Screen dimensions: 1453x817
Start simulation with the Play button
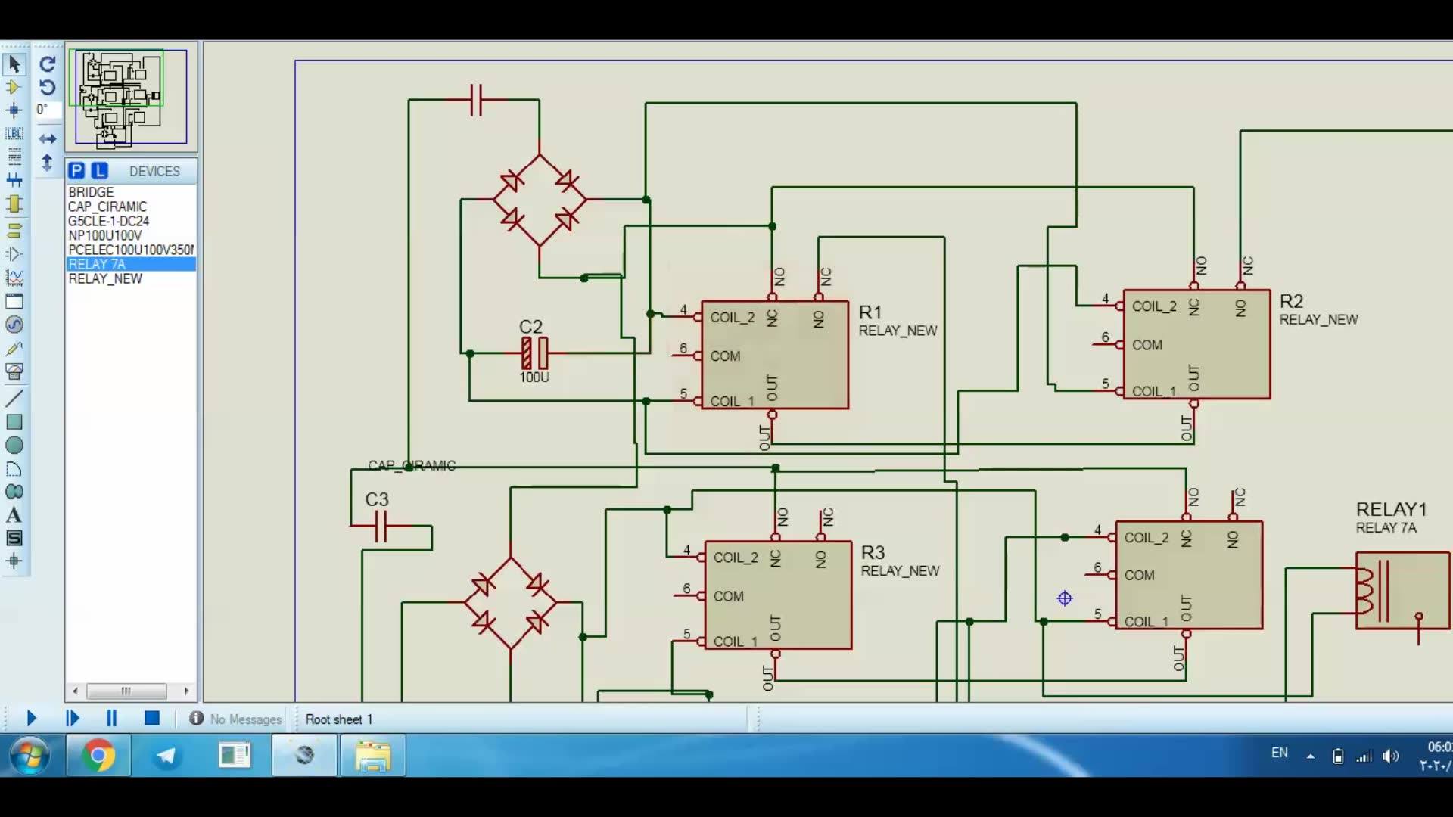31,718
